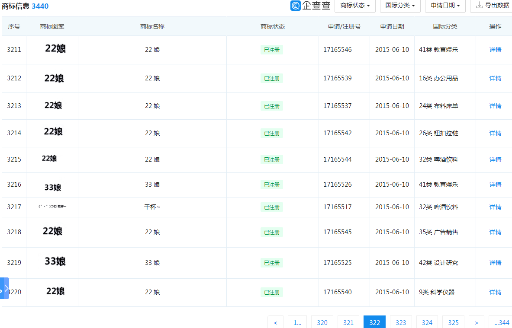Screen dimensions: 512x328
Task: Open the 商标状态 filter dropdown
Action: pyautogui.click(x=354, y=6)
